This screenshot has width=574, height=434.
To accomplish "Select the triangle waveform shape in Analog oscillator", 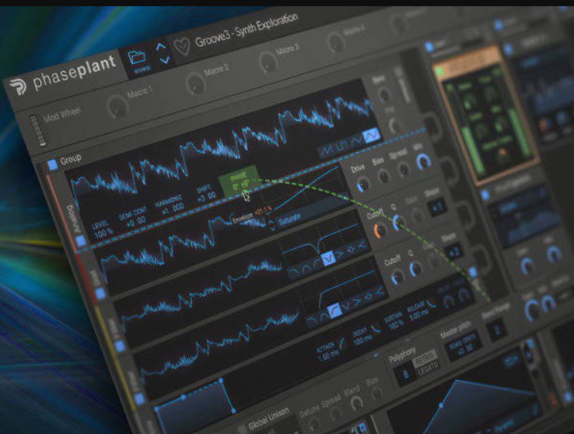I will tap(357, 140).
